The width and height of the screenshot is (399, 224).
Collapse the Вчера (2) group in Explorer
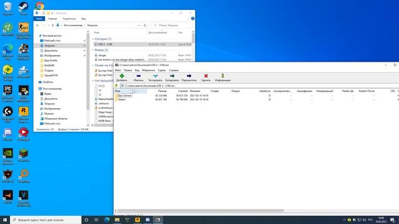(93, 50)
